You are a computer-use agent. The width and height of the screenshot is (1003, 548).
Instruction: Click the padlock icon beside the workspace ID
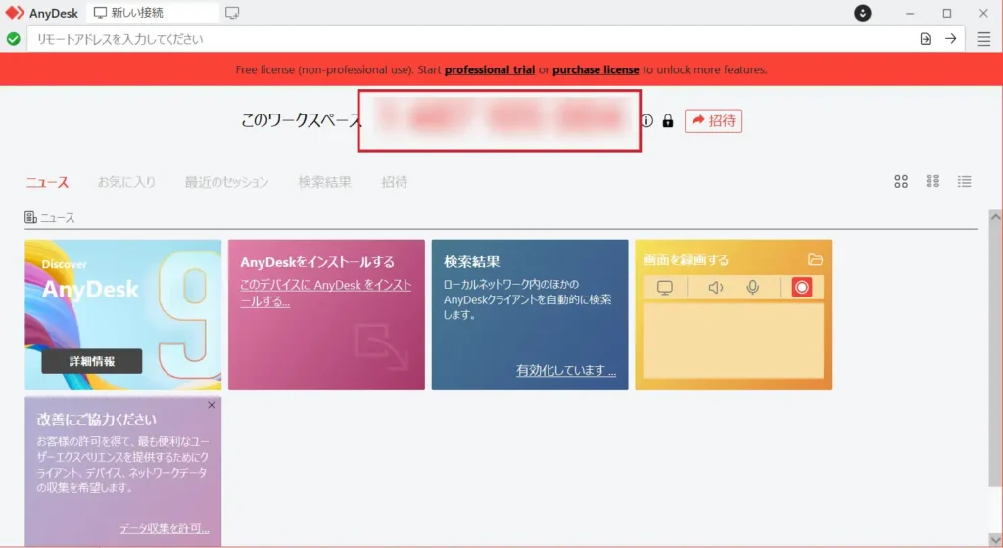click(x=668, y=121)
